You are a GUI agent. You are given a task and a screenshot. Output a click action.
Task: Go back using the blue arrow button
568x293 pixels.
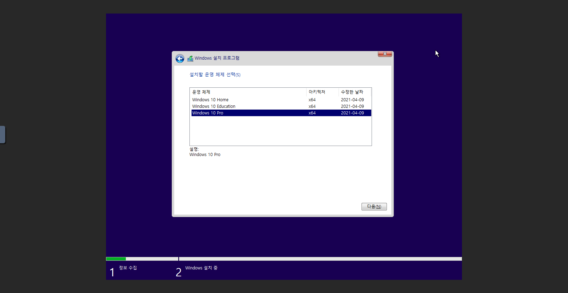(x=180, y=59)
